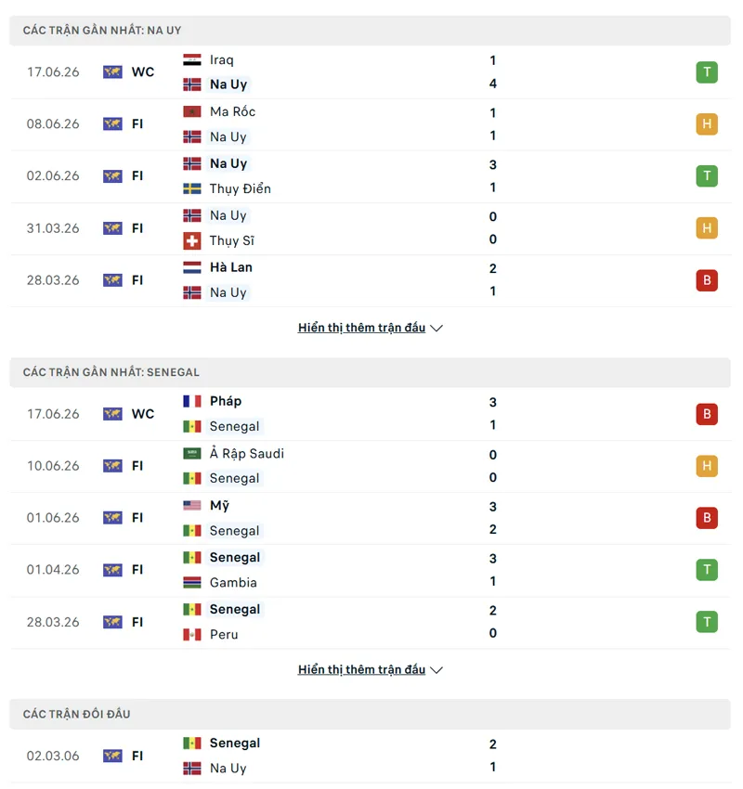Click the red B badge for Pháp vs Senegal
This screenshot has height=789, width=743.
(x=706, y=414)
